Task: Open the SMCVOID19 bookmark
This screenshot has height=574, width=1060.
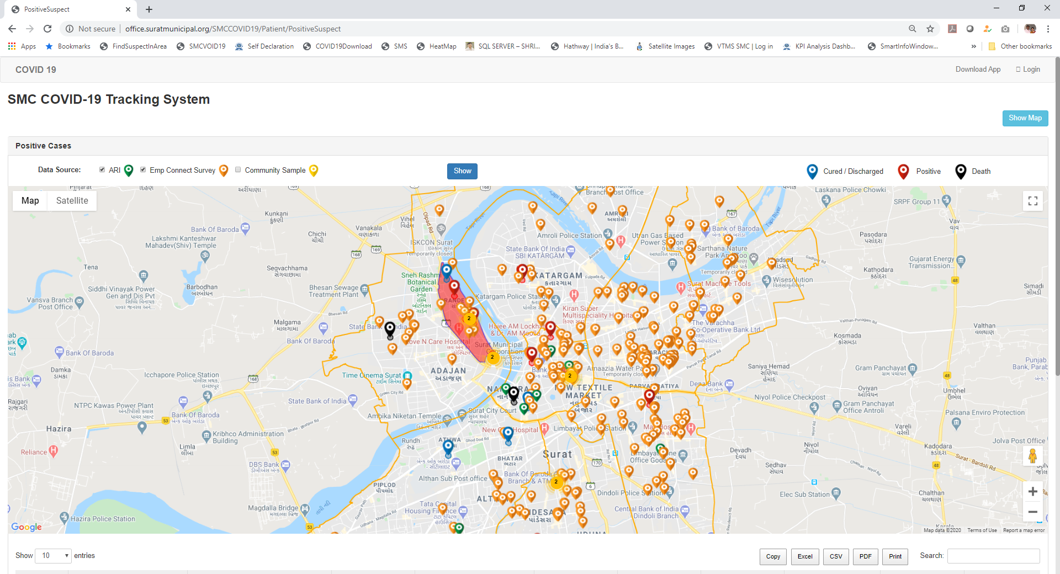Action: (x=201, y=46)
